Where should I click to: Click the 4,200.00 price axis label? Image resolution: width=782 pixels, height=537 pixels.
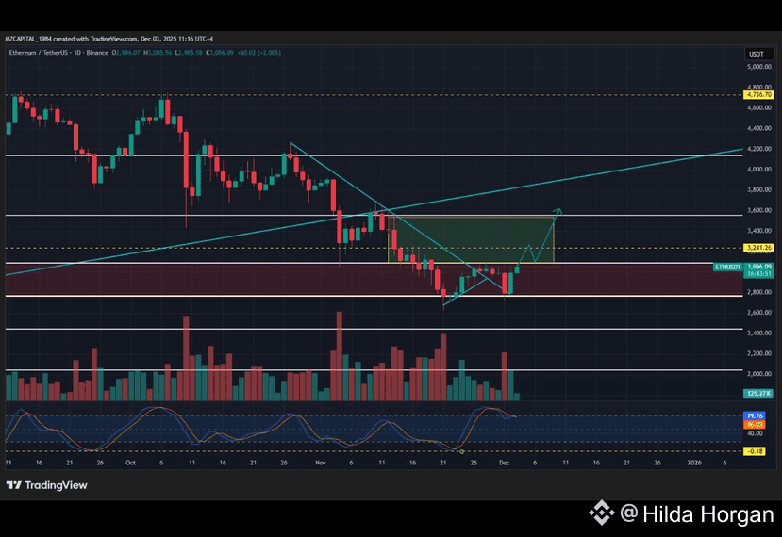click(759, 149)
